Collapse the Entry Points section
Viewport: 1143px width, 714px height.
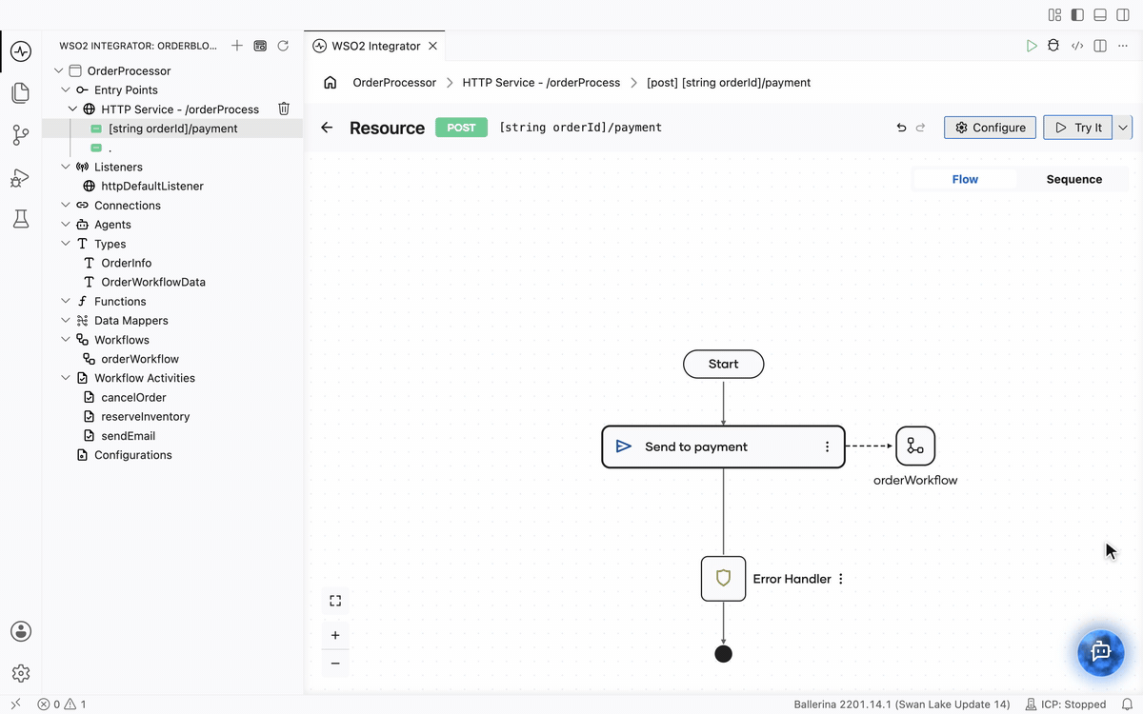pos(66,90)
